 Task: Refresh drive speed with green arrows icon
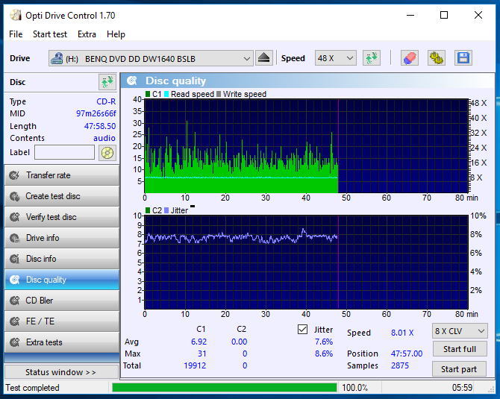tap(372, 58)
